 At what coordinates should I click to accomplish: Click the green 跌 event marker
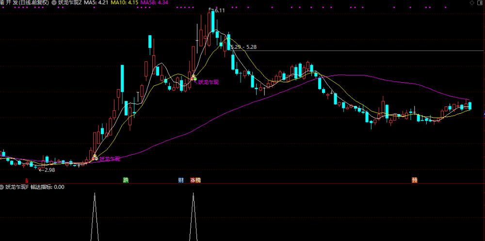point(126,180)
